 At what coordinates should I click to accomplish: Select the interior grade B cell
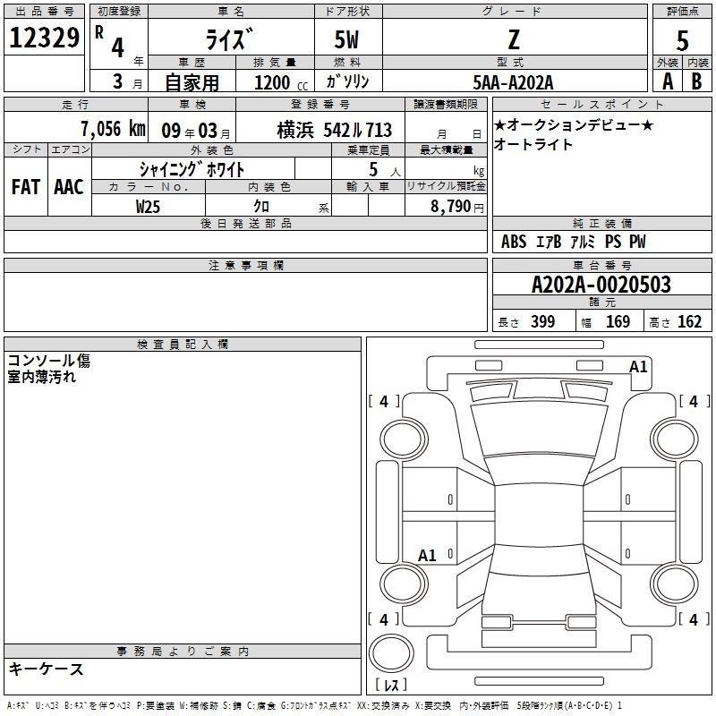(697, 81)
